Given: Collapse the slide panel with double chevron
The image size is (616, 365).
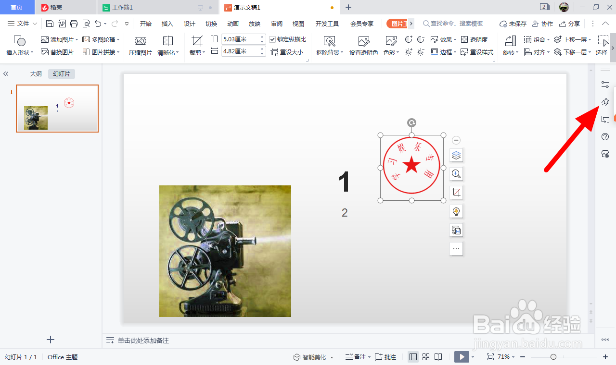Looking at the screenshot, I should 6,73.
